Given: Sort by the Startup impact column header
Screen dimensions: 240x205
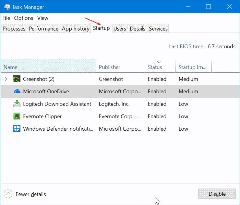Looking at the screenshot, I should pyautogui.click(x=193, y=66).
